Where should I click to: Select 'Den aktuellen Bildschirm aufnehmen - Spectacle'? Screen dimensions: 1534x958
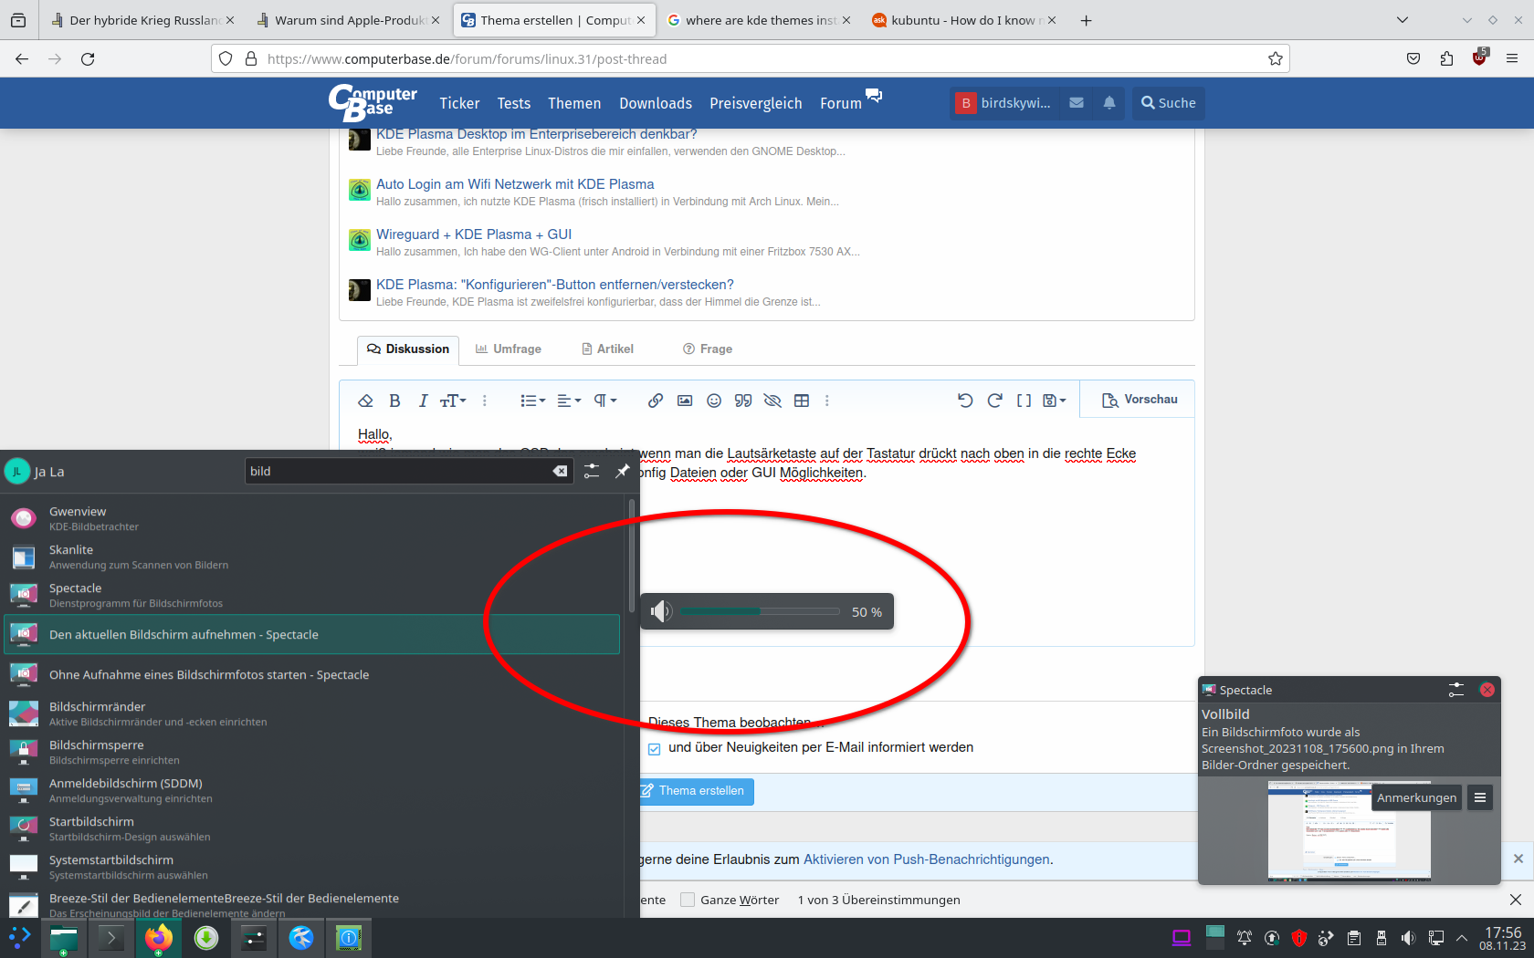(312, 634)
